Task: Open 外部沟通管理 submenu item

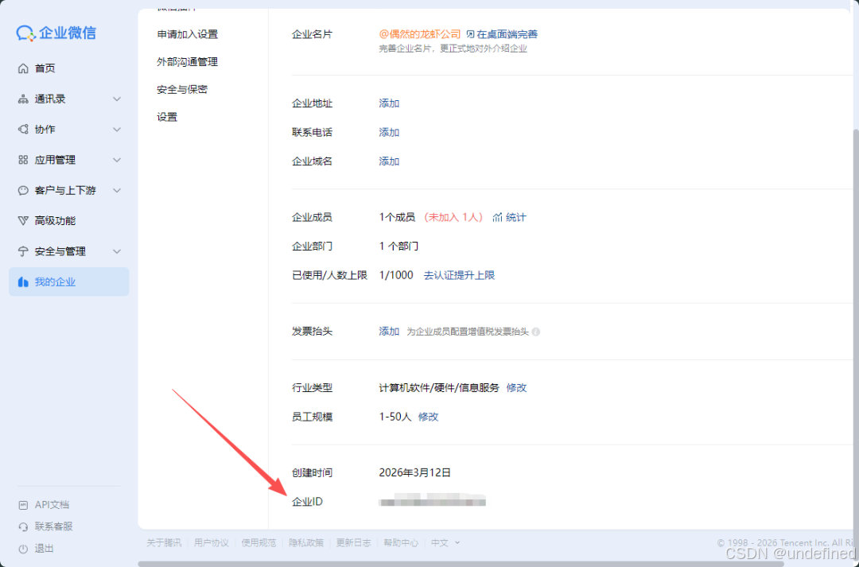Action: click(x=188, y=62)
